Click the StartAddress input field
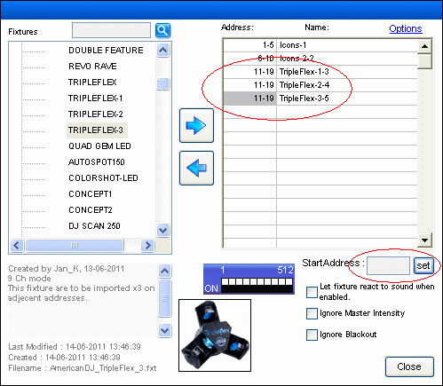The image size is (443, 386). click(x=388, y=265)
